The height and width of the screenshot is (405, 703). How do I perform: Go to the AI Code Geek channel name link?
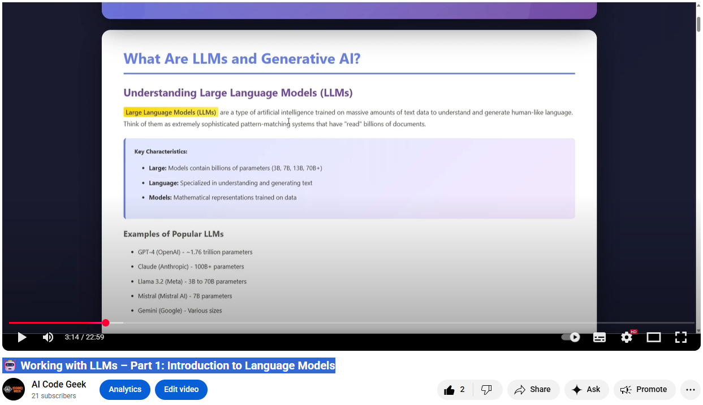(x=59, y=385)
